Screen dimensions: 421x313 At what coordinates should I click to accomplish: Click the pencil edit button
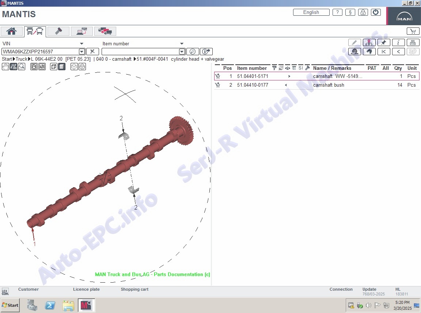coord(354,42)
